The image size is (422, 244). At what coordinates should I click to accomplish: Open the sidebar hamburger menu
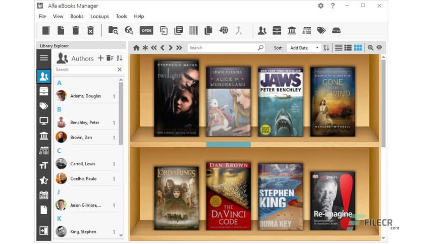point(44,57)
